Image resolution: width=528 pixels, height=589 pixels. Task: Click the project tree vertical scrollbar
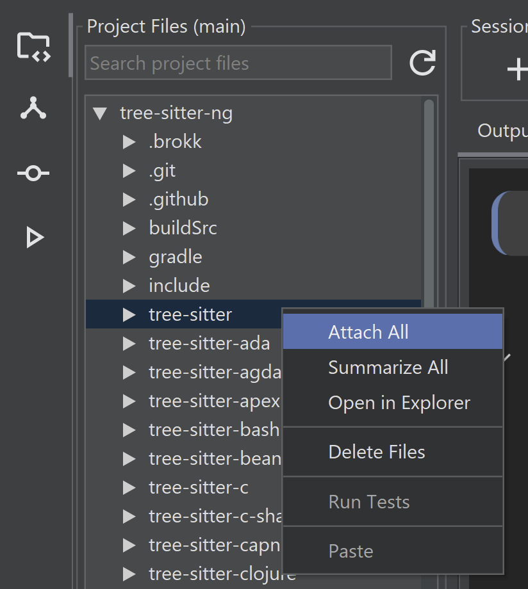[429, 192]
